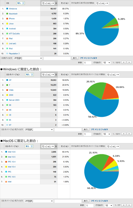This screenshot has height=208, width=133.
Task: Click the Windows version filter text field
Action: pyautogui.click(x=68, y=129)
